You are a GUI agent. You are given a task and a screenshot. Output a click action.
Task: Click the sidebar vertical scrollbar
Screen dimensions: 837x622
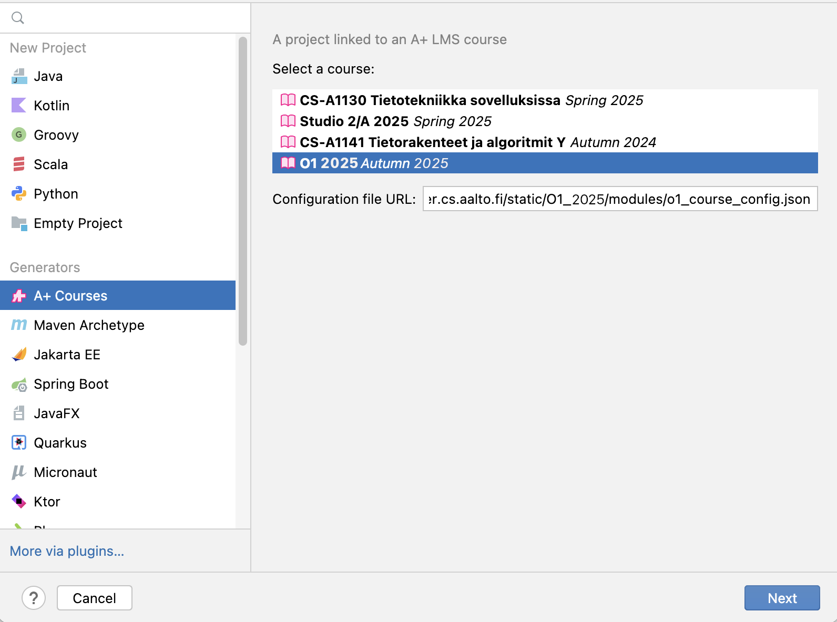pyautogui.click(x=242, y=192)
